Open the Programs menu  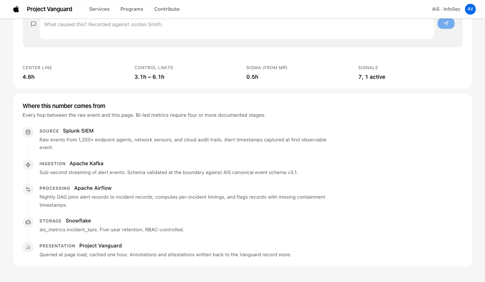click(132, 9)
